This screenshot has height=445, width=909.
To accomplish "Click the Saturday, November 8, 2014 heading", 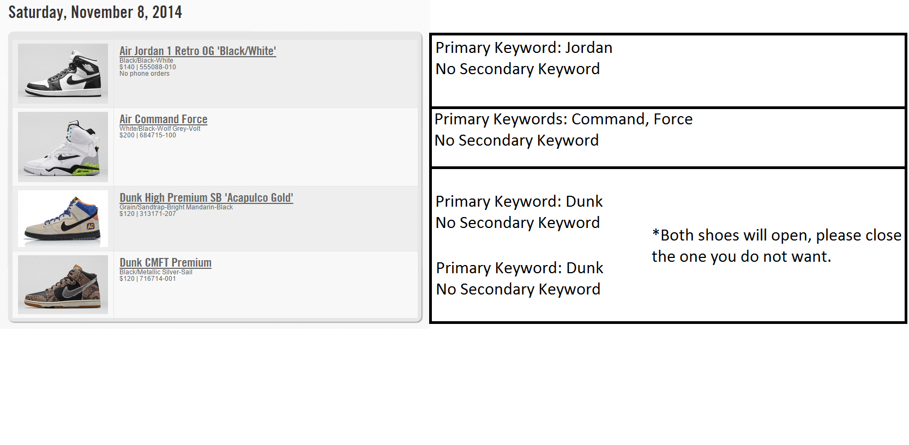I will [95, 12].
